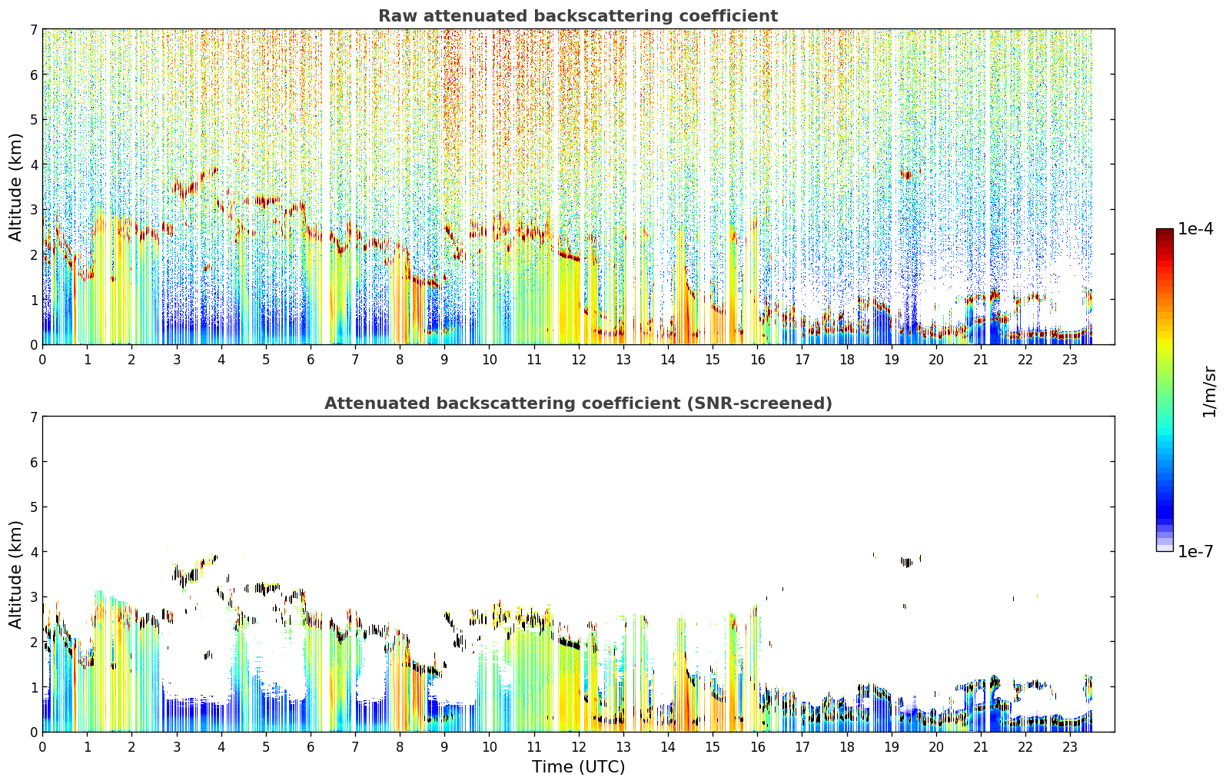This screenshot has width=1226, height=784.
Task: Click the hour 12 tick of the top plot
Action: [579, 359]
